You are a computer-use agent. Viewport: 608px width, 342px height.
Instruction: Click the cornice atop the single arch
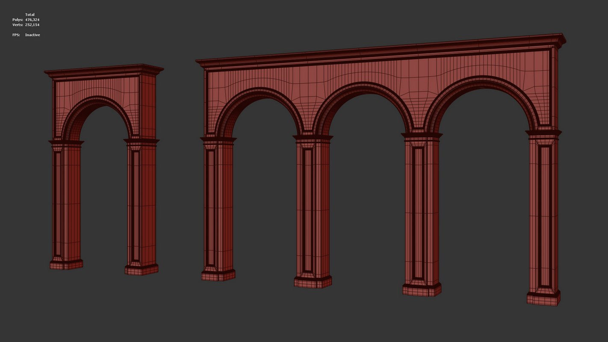click(104, 71)
